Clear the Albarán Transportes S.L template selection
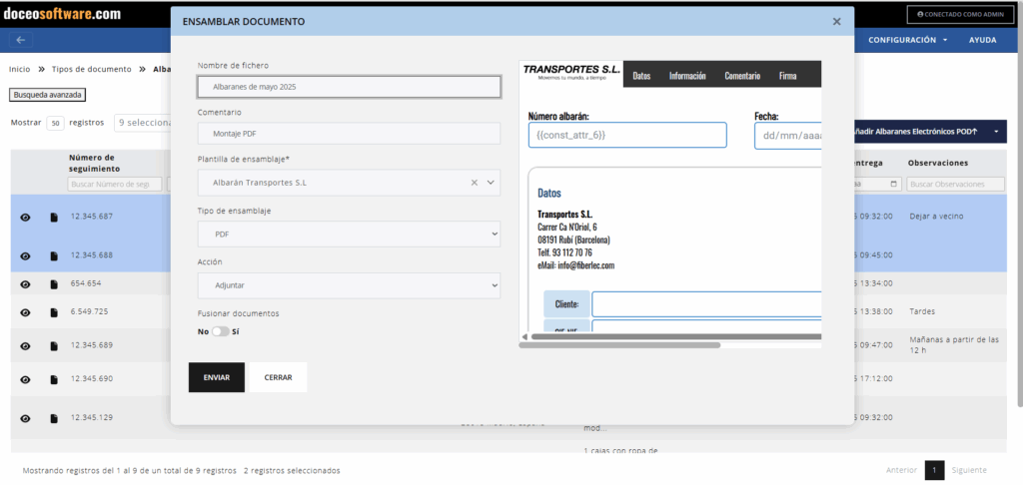The image size is (1023, 485). 475,183
